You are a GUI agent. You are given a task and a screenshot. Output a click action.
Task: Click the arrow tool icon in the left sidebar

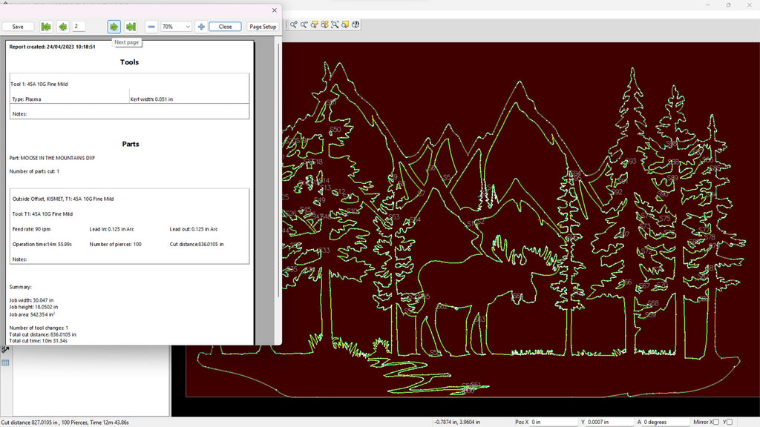[x=5, y=350]
